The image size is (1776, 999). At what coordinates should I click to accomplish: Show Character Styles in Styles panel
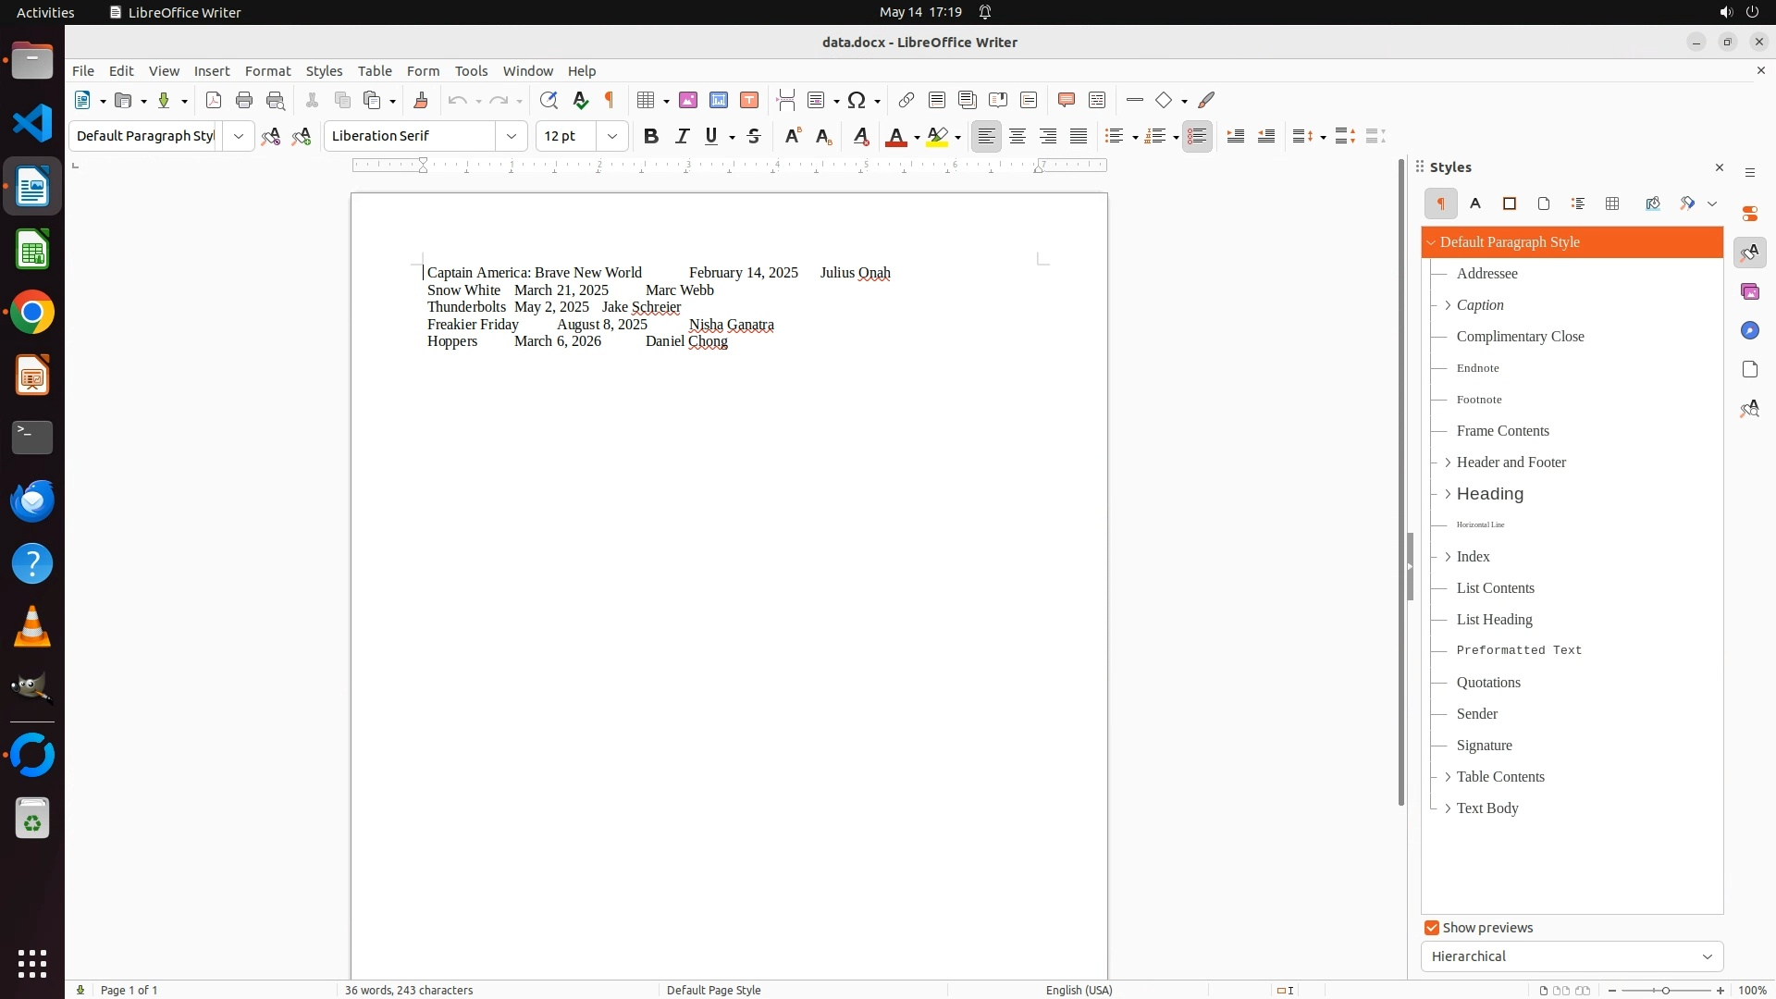pos(1475,203)
